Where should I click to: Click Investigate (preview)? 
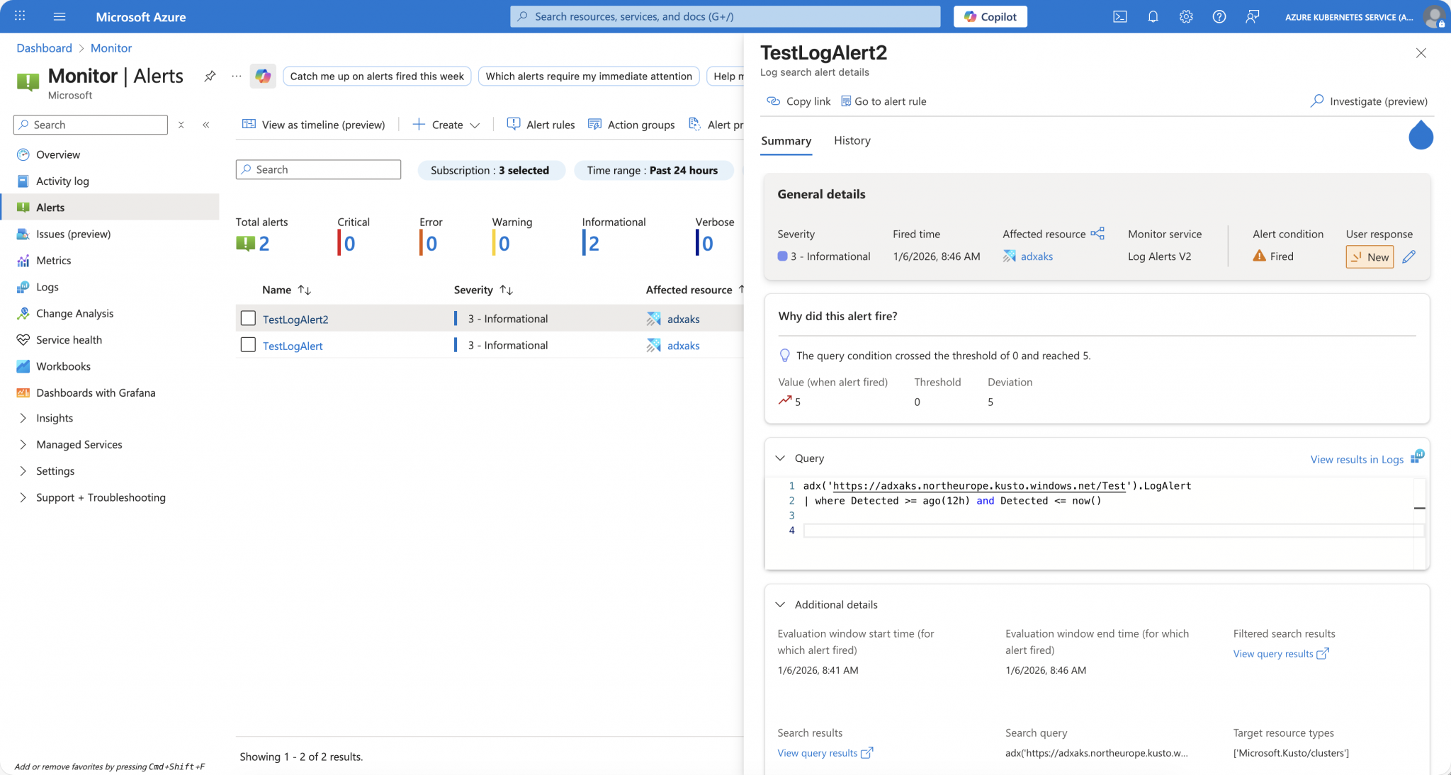pyautogui.click(x=1369, y=101)
